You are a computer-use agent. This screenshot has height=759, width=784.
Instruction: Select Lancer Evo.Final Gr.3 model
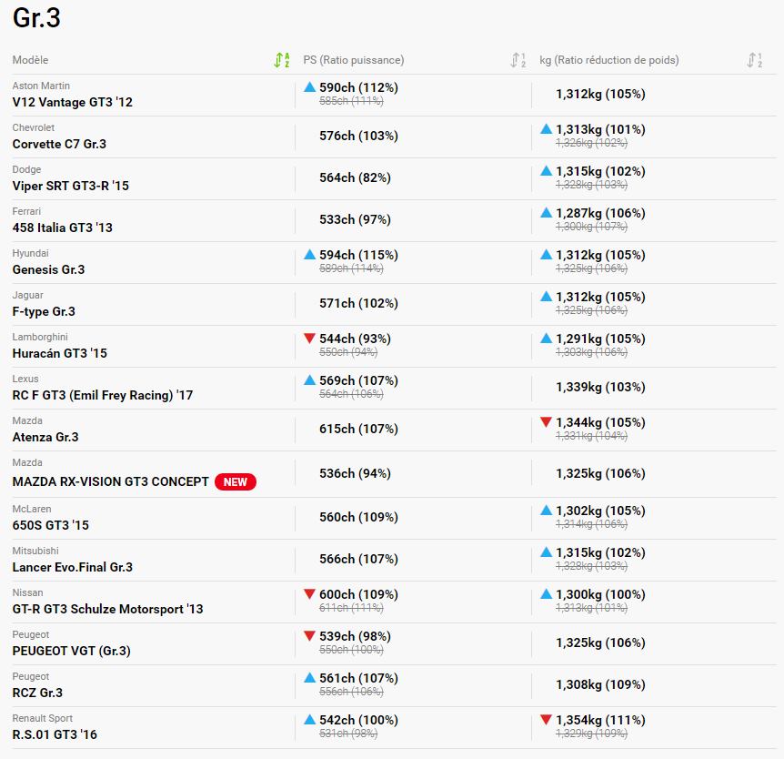[x=73, y=567]
